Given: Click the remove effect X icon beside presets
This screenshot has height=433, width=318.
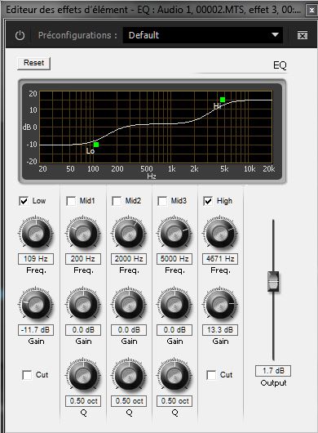Looking at the screenshot, I should [x=303, y=35].
